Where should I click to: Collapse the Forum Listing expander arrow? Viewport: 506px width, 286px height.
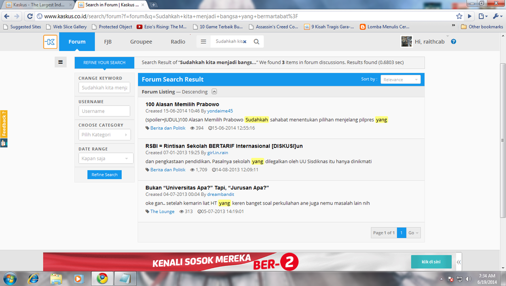point(214,92)
